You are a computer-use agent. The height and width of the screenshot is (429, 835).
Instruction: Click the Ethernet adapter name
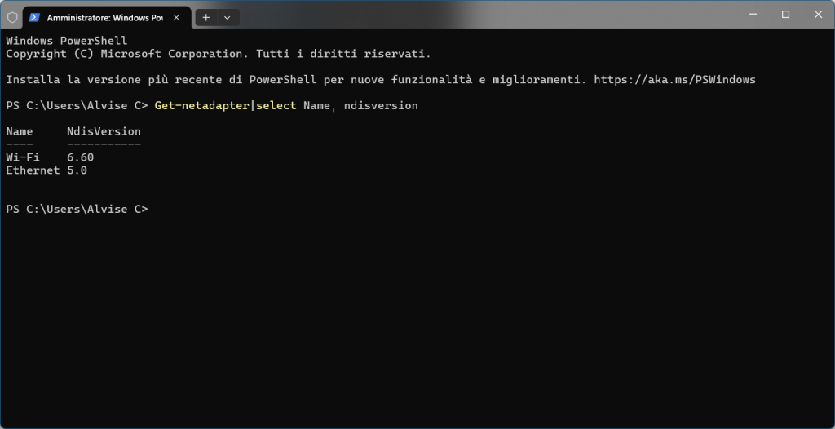point(33,170)
